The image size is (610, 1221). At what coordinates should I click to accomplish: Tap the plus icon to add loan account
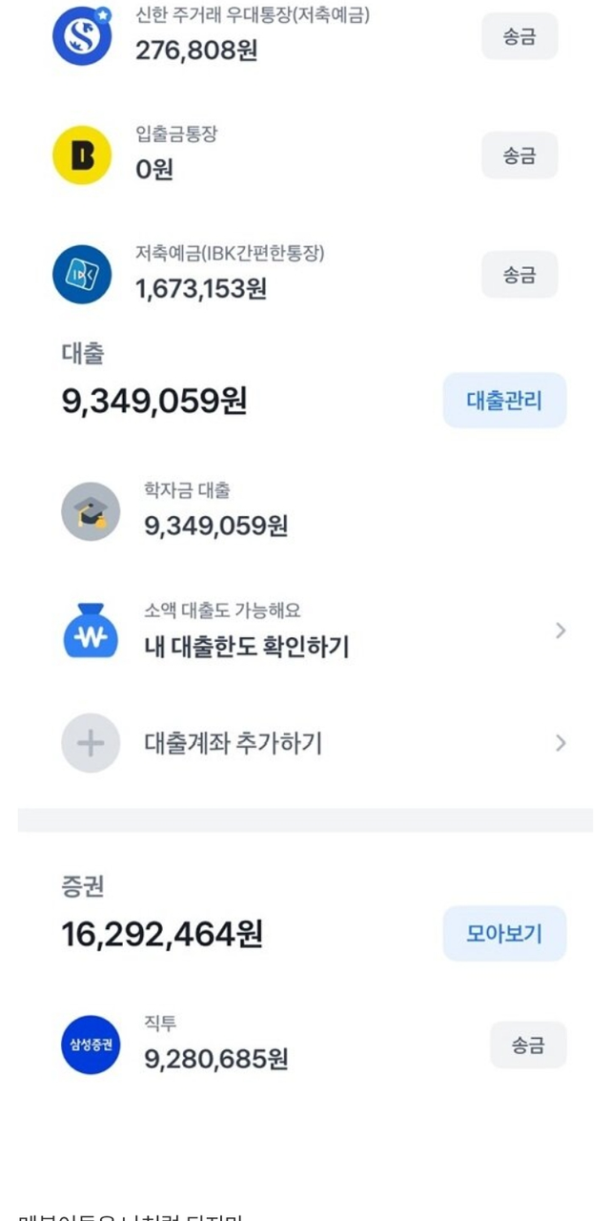(x=91, y=743)
